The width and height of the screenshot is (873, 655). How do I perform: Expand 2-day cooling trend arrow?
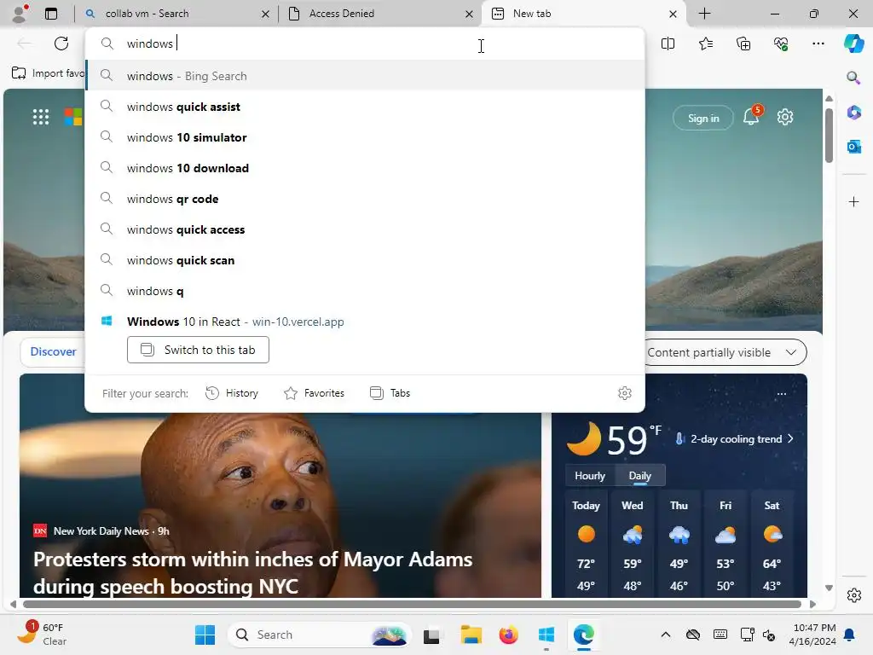tap(790, 439)
